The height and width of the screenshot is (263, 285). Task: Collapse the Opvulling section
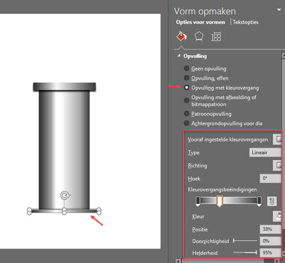coord(179,56)
